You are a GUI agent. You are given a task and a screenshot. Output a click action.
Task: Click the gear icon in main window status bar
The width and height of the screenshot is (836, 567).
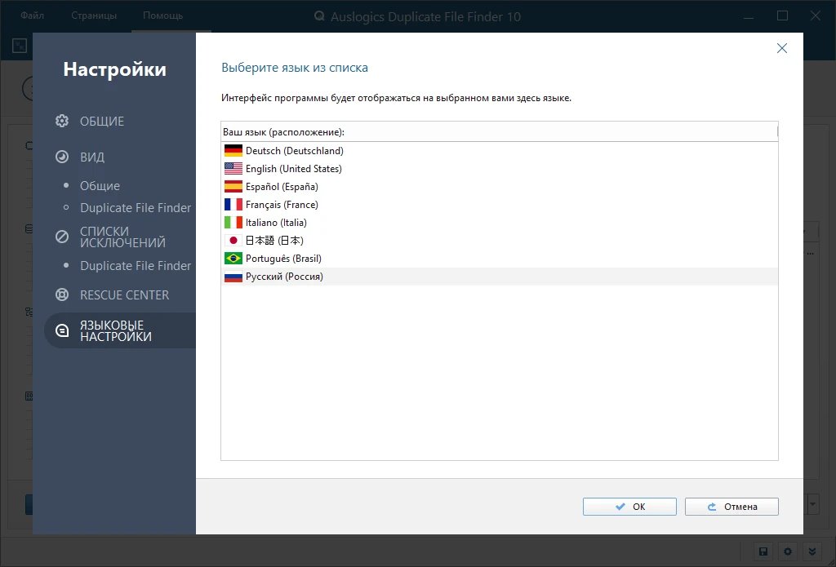[788, 551]
